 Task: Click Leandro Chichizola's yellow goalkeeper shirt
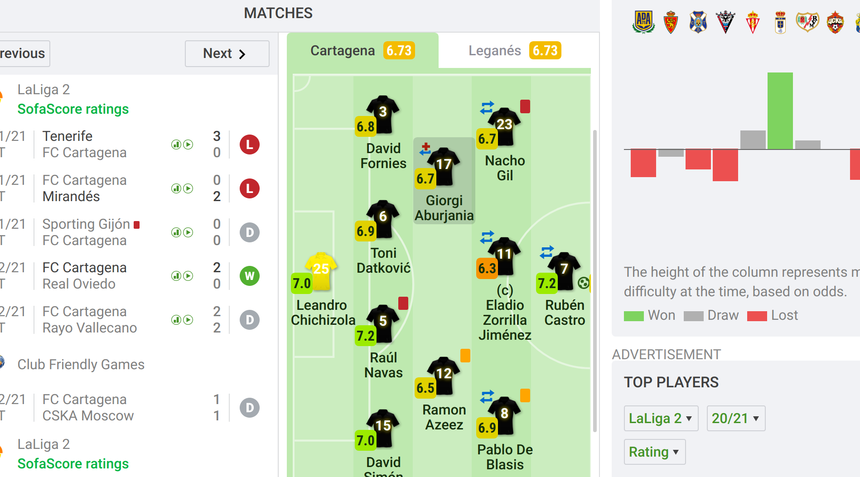321,270
